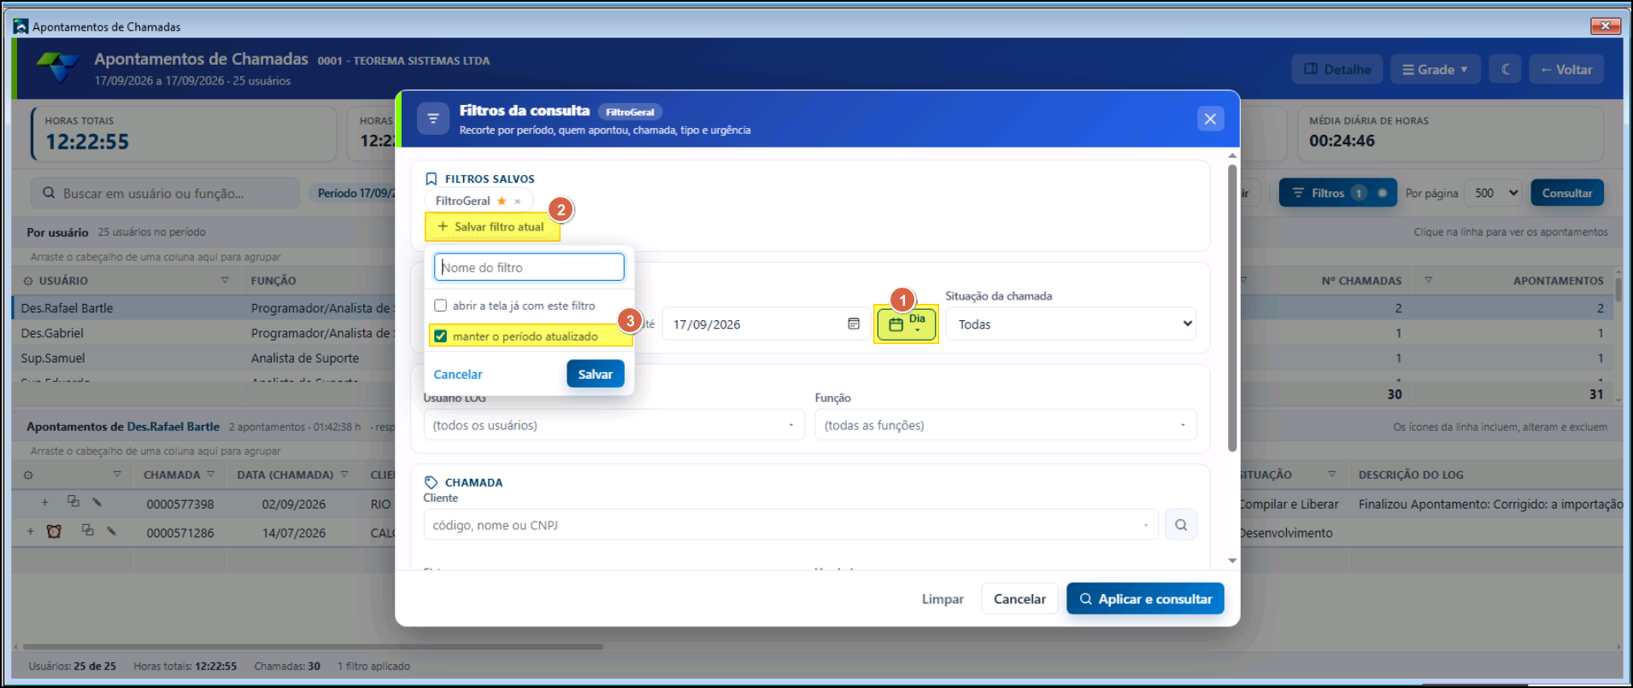The height and width of the screenshot is (688, 1633).
Task: Close the Filtros da consulta dialog
Action: (x=1210, y=119)
